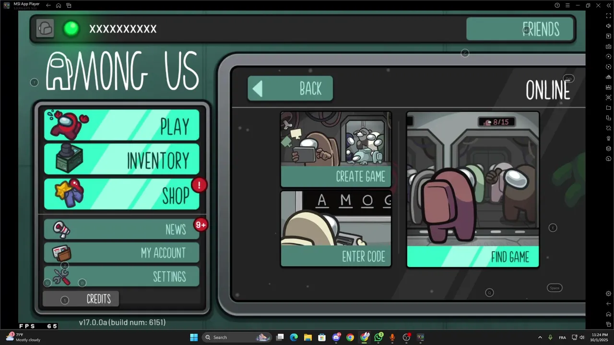The height and width of the screenshot is (345, 614).
Task: Open the App Player help icon
Action: 557,5
